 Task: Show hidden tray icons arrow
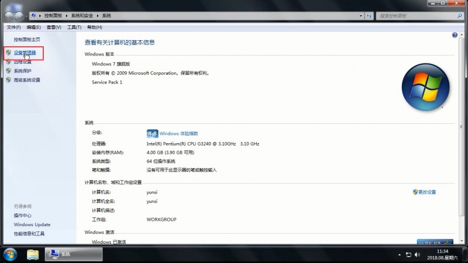[x=400, y=255]
